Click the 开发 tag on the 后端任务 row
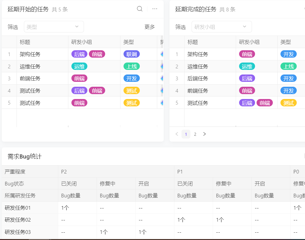The width and height of the screenshot is (305, 240). coord(288,78)
